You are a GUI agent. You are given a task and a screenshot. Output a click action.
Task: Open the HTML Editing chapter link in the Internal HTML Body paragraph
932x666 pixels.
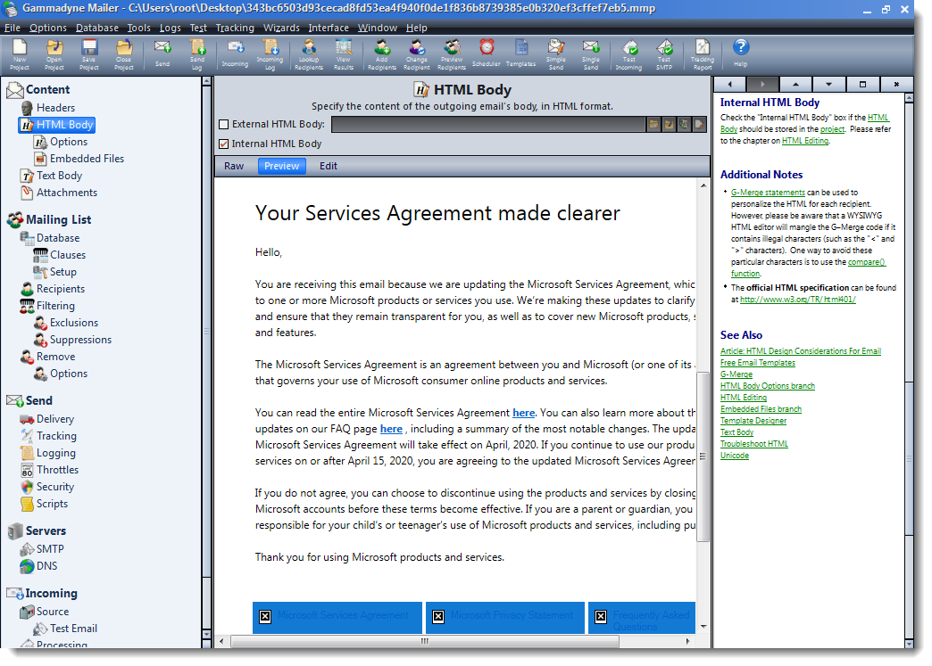click(x=805, y=141)
